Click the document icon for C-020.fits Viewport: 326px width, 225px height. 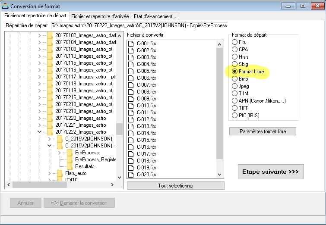pyautogui.click(x=131, y=174)
